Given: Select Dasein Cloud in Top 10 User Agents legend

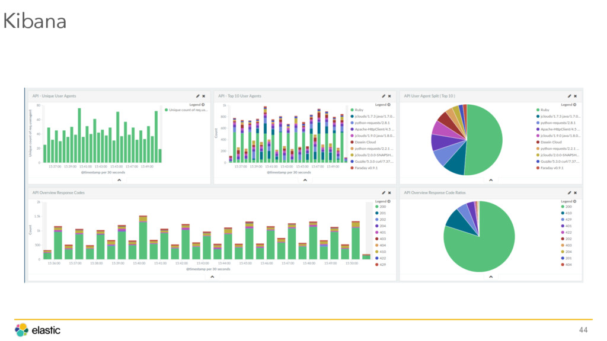Looking at the screenshot, I should (x=363, y=142).
